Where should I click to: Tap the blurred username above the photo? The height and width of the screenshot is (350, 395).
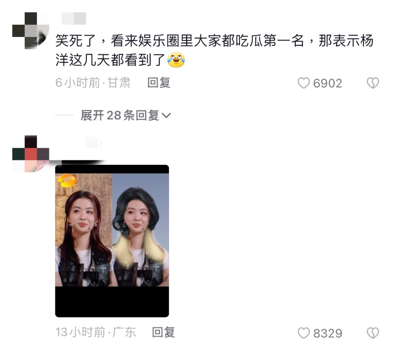click(94, 142)
